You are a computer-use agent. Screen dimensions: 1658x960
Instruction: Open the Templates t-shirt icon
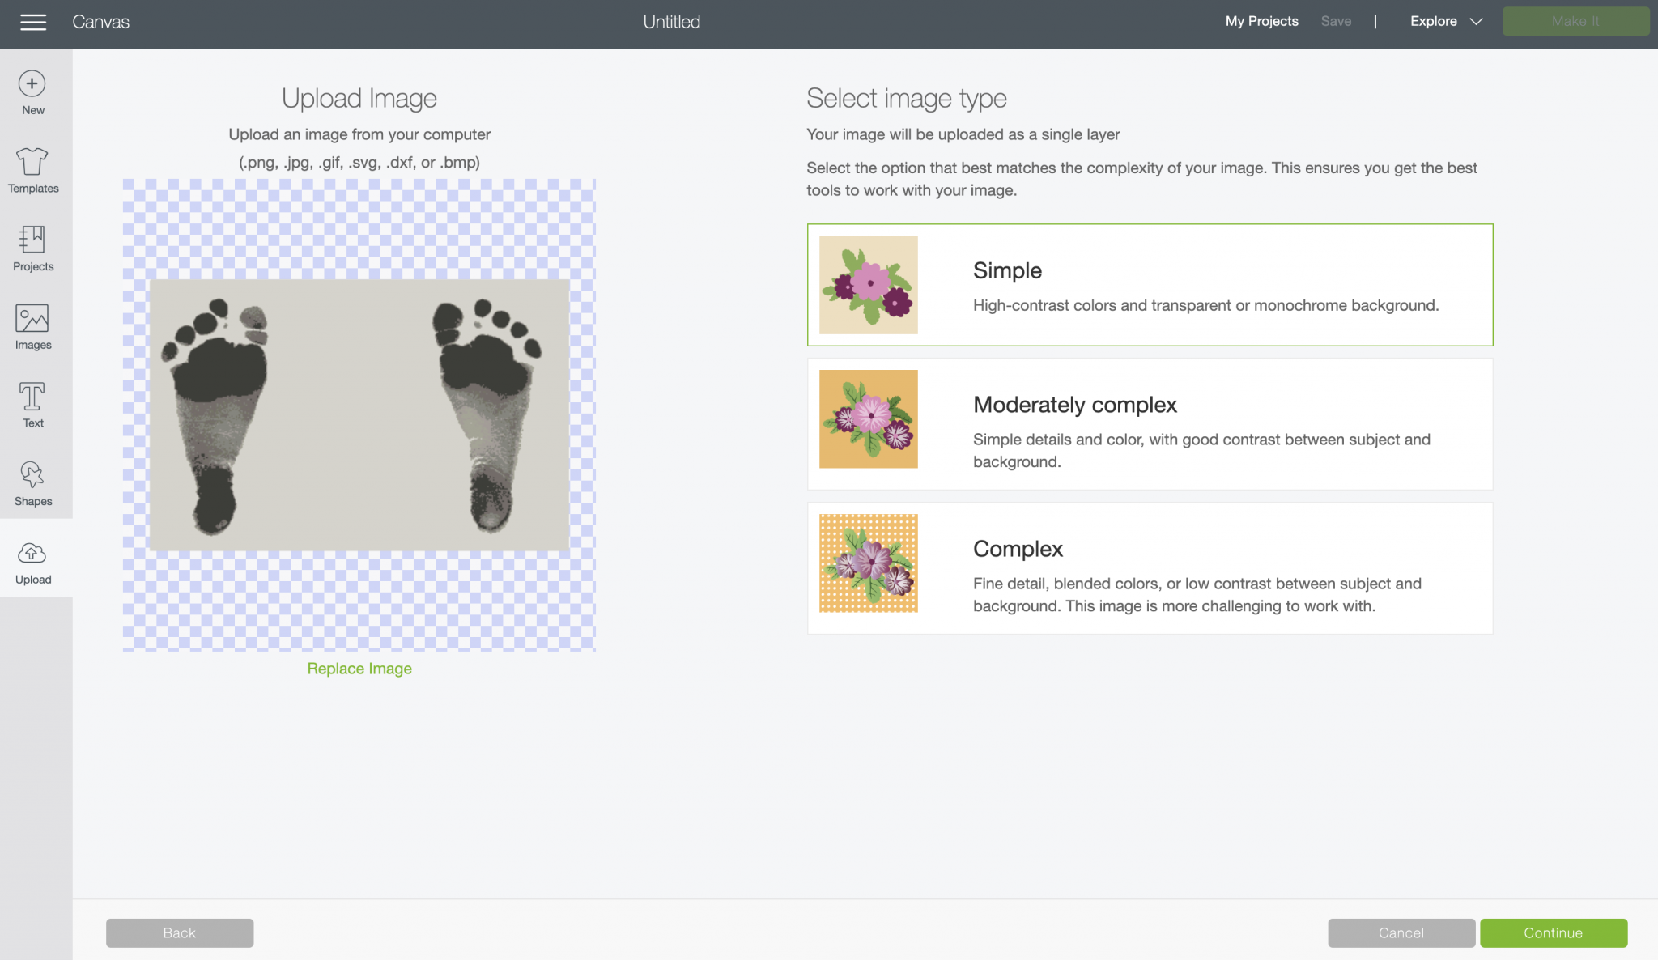tap(32, 162)
